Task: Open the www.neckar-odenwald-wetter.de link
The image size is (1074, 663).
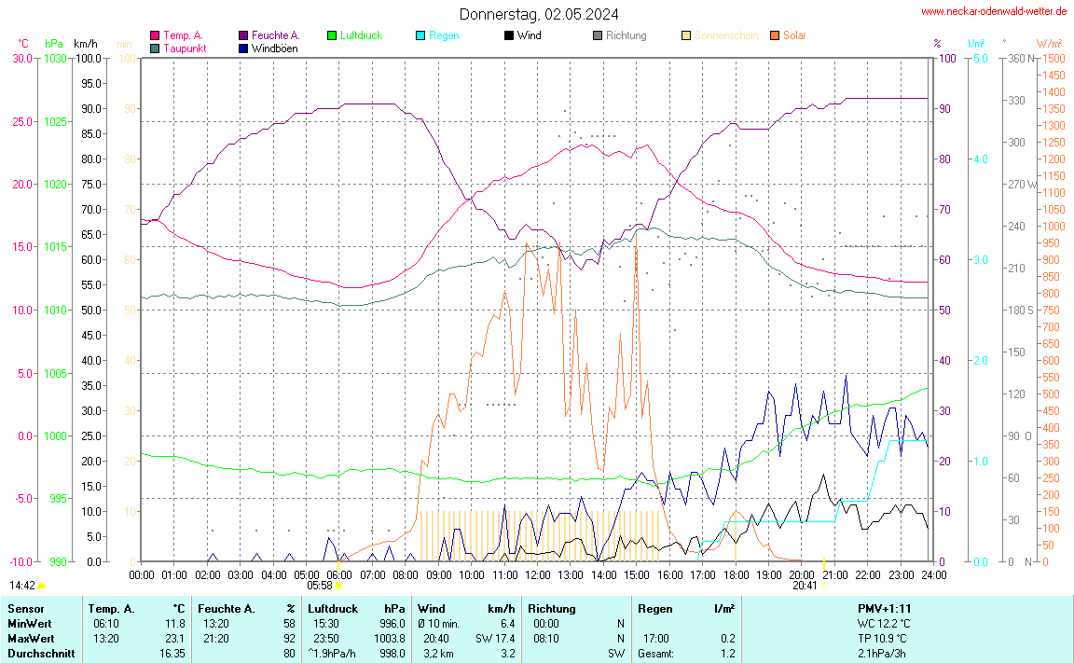Action: click(x=993, y=11)
